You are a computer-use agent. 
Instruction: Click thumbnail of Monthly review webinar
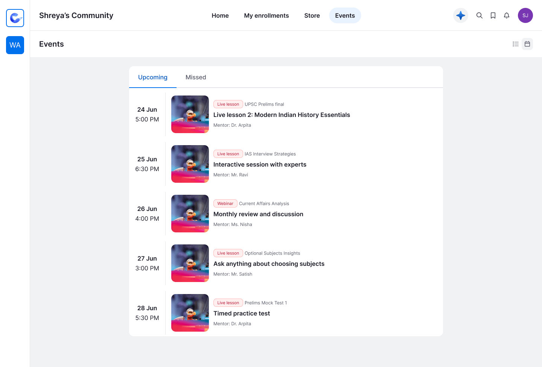point(190,214)
